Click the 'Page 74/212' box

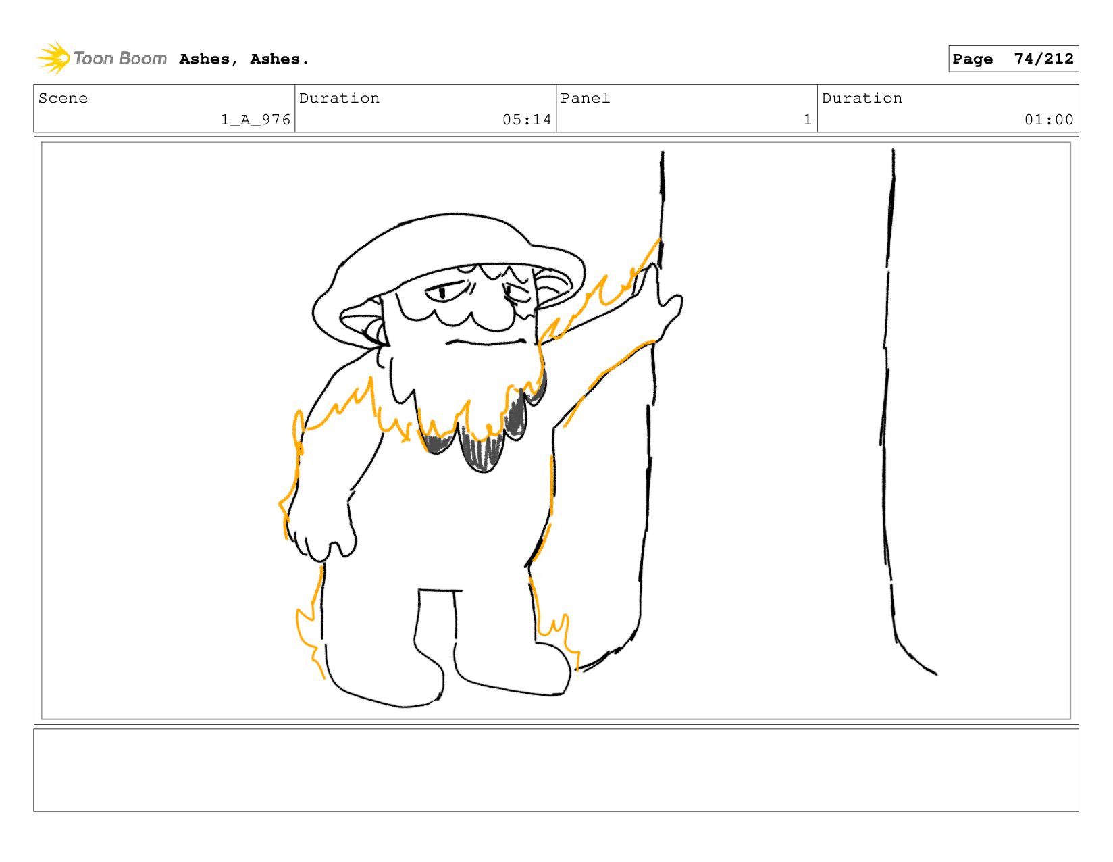[1013, 59]
